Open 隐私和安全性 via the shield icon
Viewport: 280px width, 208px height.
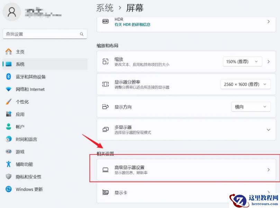(9, 177)
